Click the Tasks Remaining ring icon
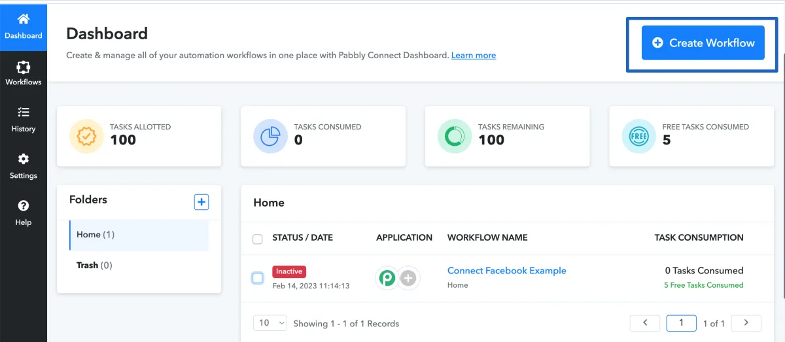 455,136
